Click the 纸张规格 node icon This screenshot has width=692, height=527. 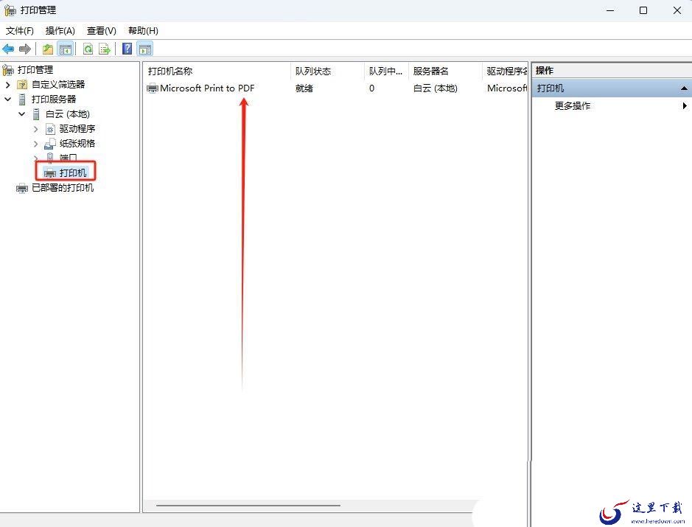[x=50, y=144]
